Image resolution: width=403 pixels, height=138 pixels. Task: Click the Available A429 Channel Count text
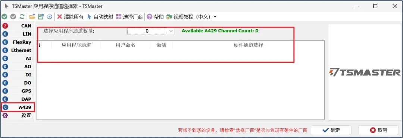220,31
